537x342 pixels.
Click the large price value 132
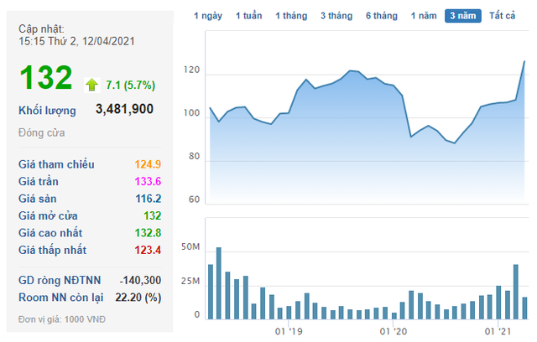45,78
